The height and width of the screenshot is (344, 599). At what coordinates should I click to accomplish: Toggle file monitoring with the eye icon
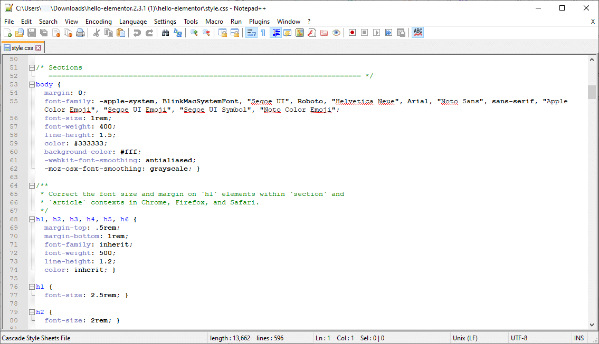(x=336, y=32)
